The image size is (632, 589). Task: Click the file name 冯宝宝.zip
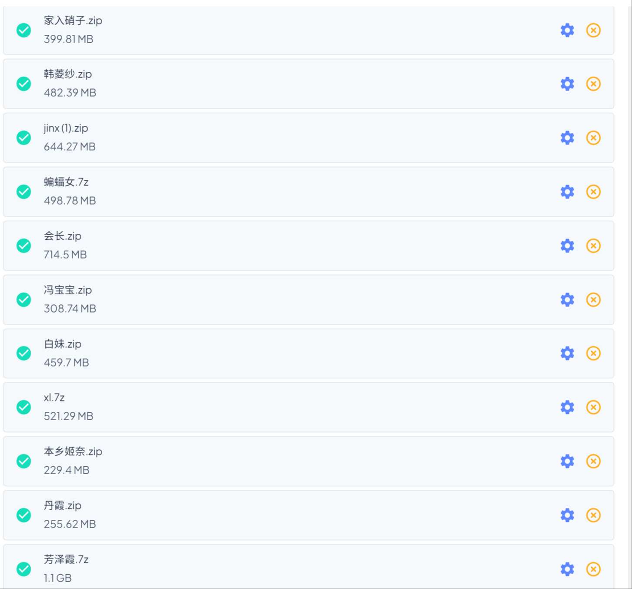click(x=68, y=290)
